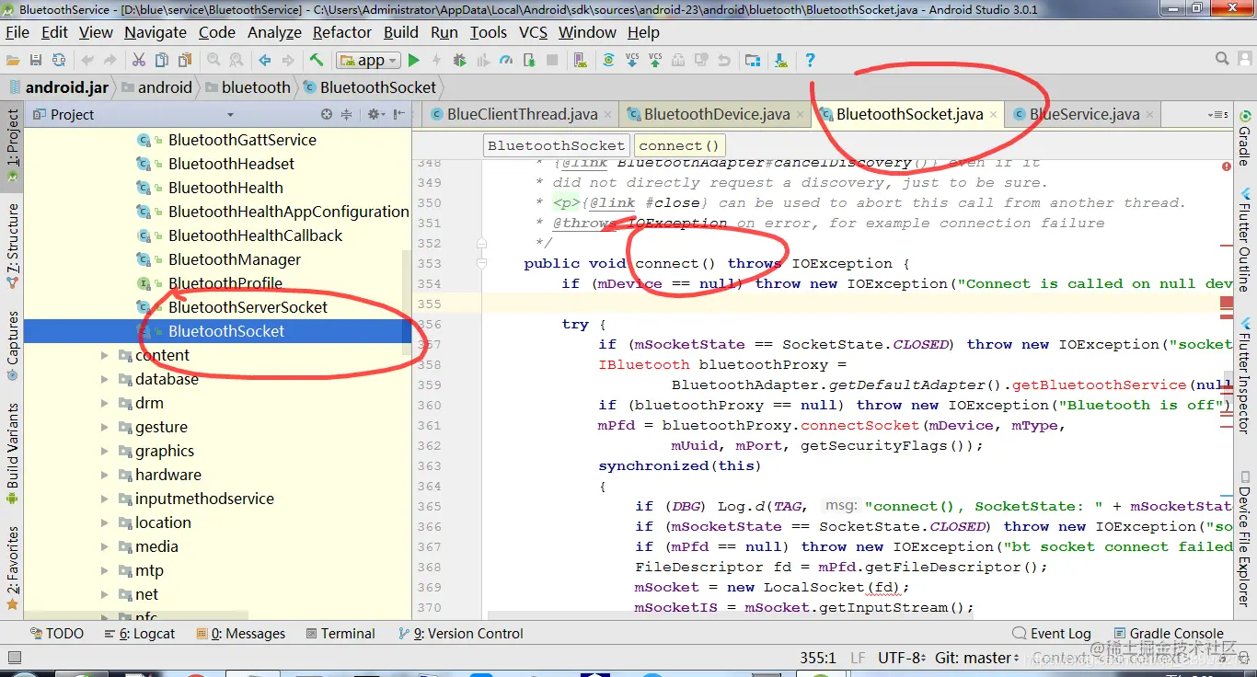Expand the database package node

pyautogui.click(x=104, y=379)
